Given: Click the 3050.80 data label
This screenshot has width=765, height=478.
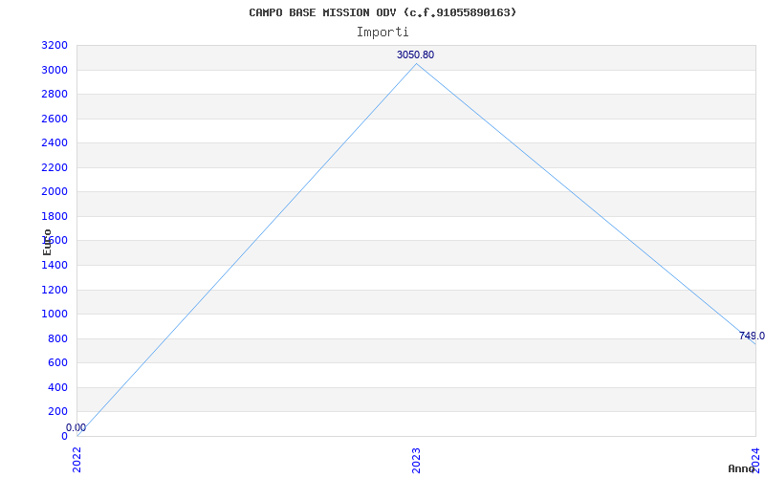Looking at the screenshot, I should click(415, 54).
